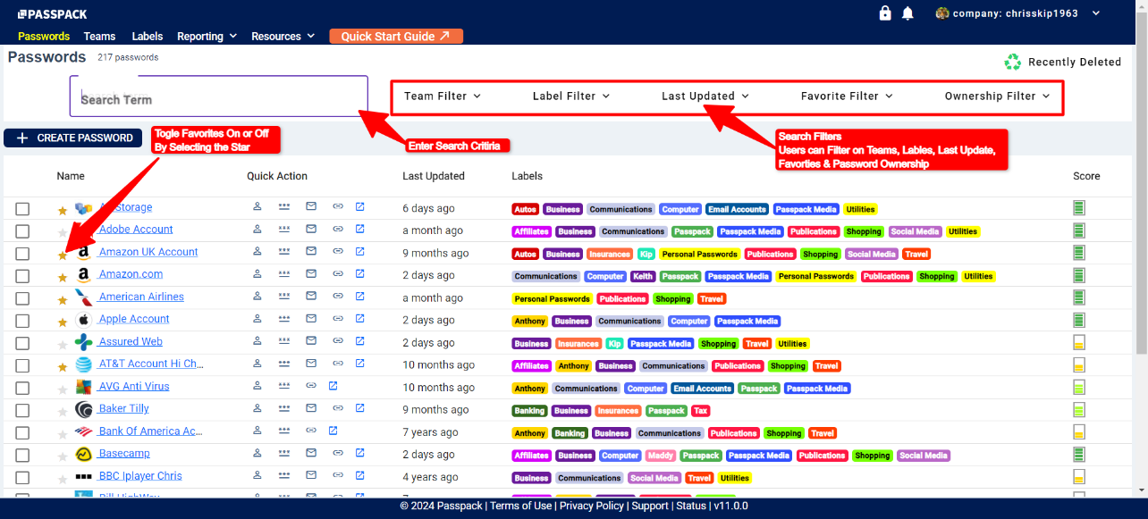
Task: Open Support footer link
Action: click(x=650, y=506)
